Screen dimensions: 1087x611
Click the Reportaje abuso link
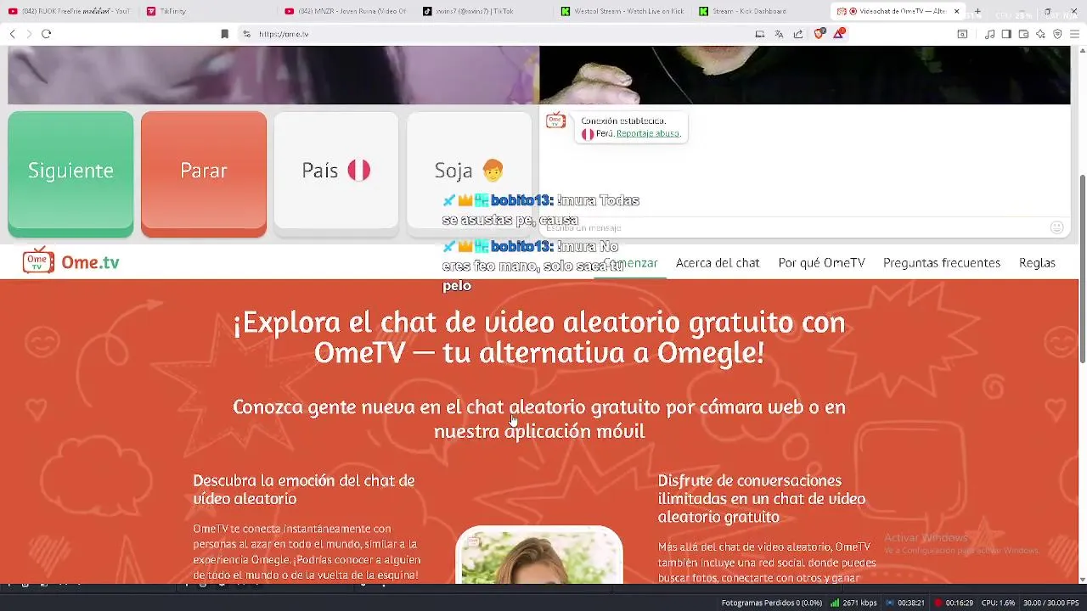[648, 133]
